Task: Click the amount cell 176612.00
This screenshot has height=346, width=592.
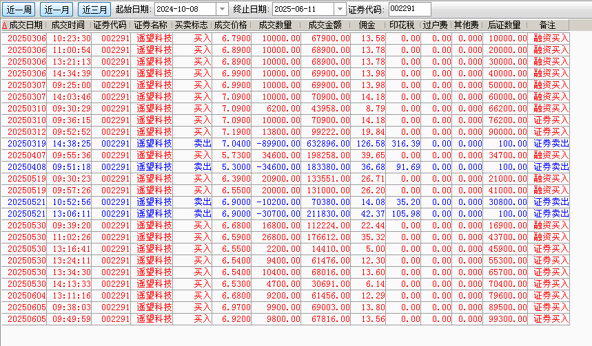Action: [x=329, y=237]
